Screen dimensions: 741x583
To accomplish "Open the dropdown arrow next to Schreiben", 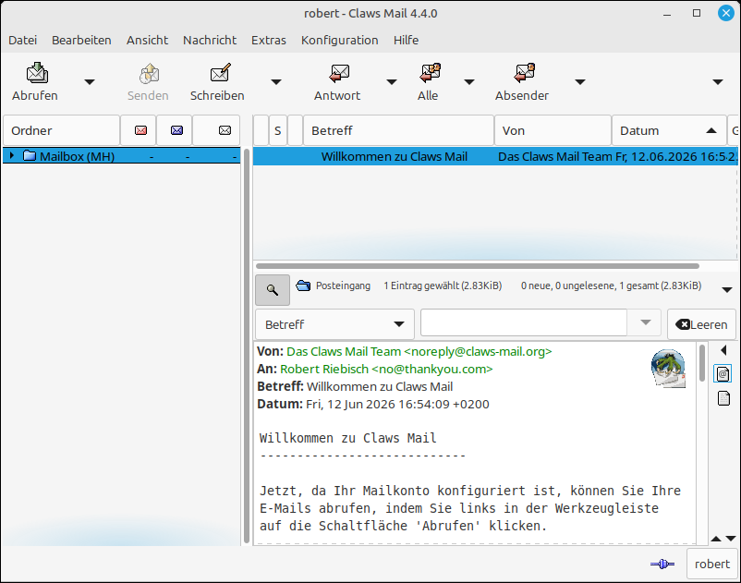I will 276,82.
